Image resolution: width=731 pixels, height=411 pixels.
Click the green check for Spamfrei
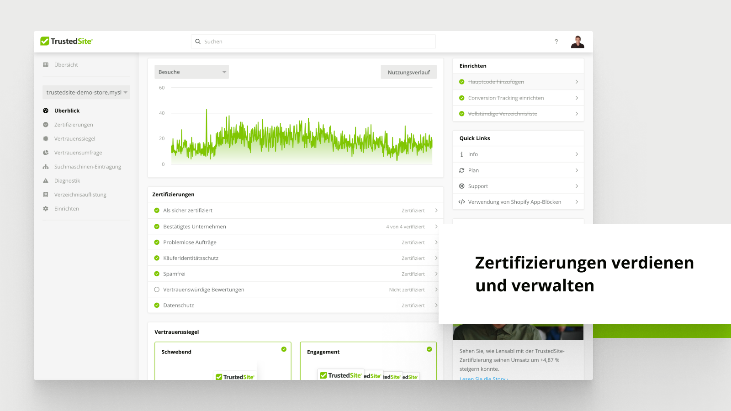click(x=157, y=274)
